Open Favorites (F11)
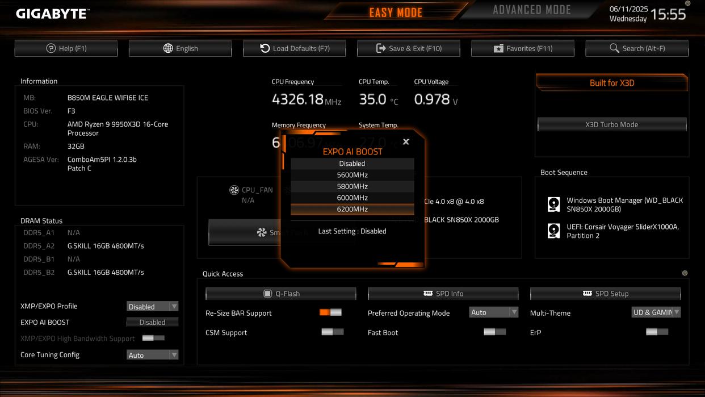Viewport: 705px width, 397px height. (x=522, y=48)
